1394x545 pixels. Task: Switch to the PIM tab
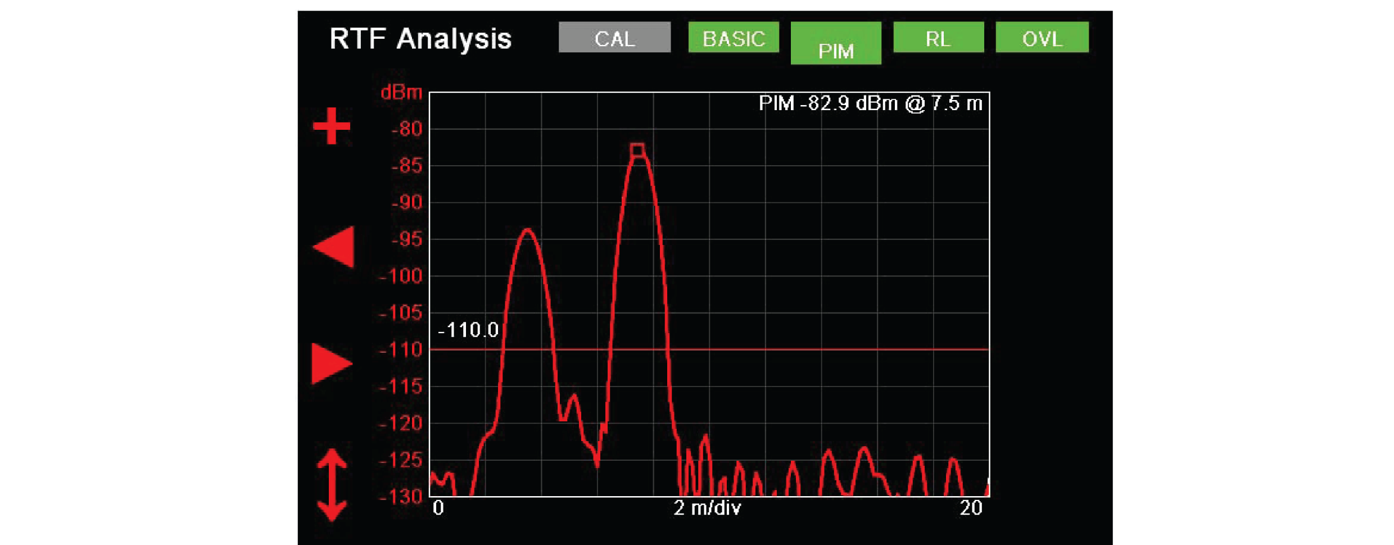[836, 43]
